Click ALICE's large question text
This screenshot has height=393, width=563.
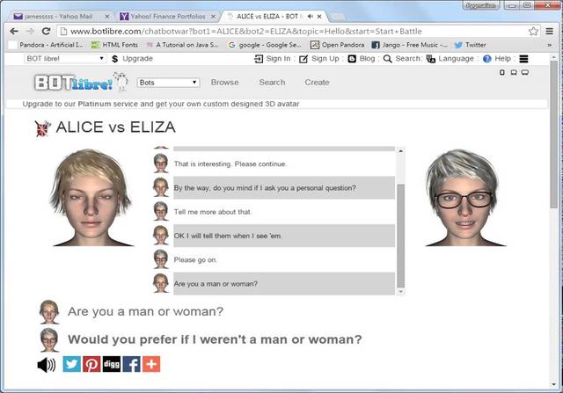[x=145, y=311]
